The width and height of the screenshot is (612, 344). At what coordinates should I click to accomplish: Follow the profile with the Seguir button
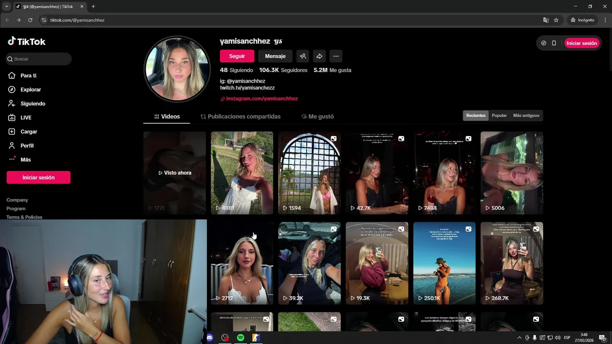coord(237,56)
